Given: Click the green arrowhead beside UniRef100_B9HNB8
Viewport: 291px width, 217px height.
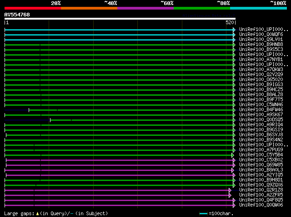Looking at the screenshot, I should (234, 45).
